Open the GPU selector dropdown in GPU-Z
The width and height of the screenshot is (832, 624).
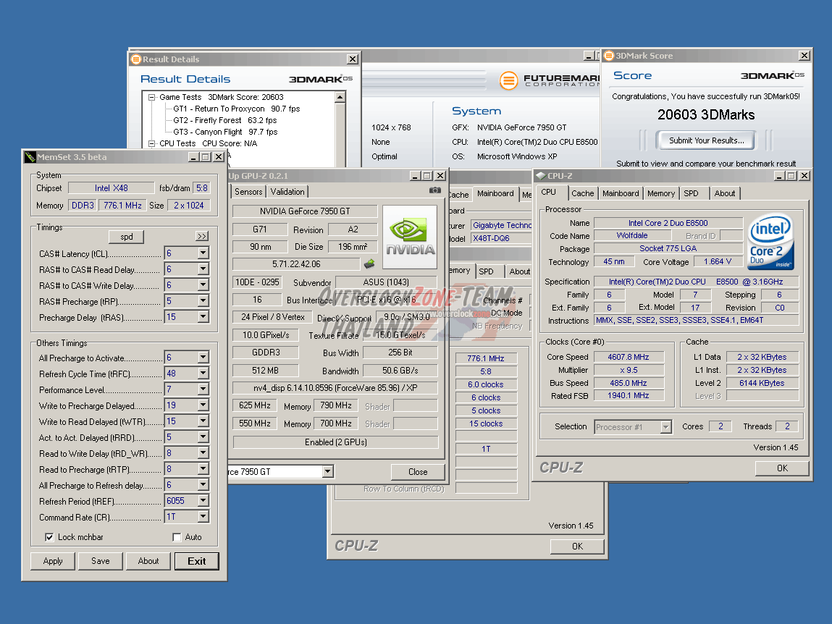click(x=328, y=471)
